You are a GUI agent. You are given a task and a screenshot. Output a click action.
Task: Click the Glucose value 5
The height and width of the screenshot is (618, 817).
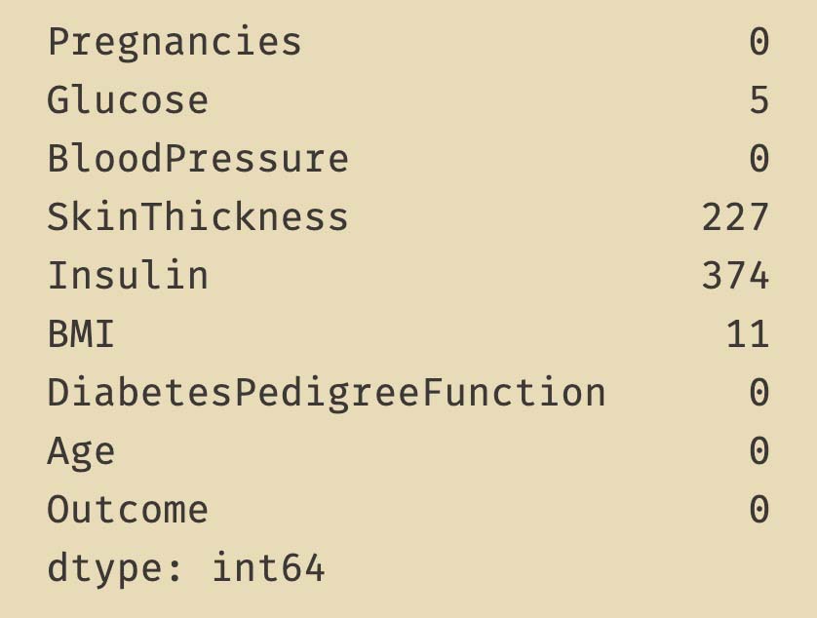coord(759,100)
